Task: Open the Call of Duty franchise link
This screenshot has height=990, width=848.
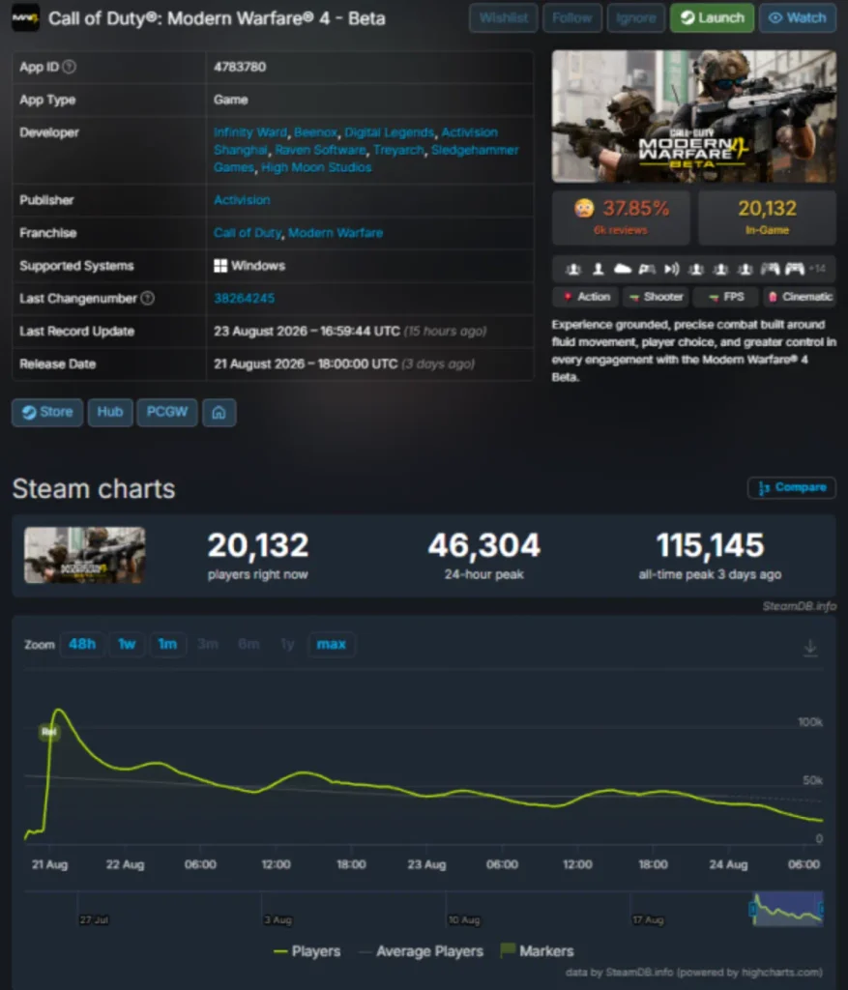Action: click(x=247, y=233)
